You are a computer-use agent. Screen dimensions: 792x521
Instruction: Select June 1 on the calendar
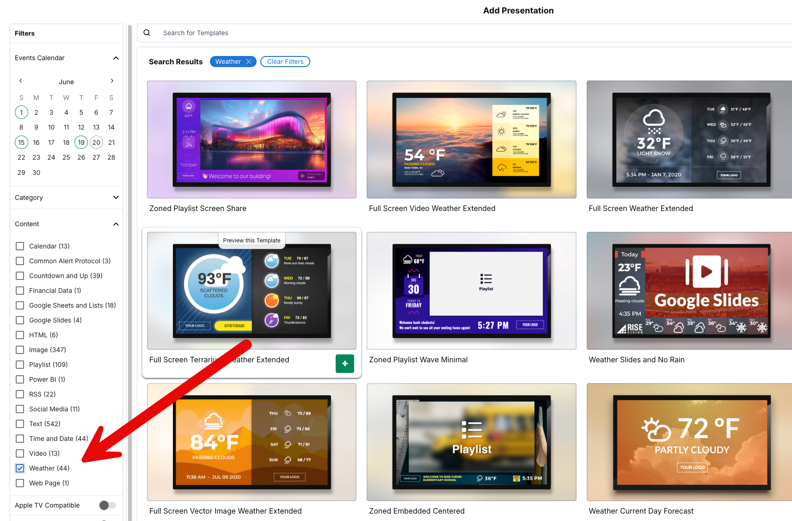(21, 112)
